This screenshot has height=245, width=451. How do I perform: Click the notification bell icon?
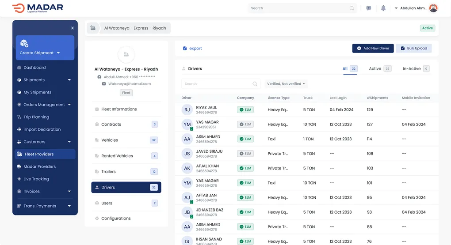pos(383,8)
